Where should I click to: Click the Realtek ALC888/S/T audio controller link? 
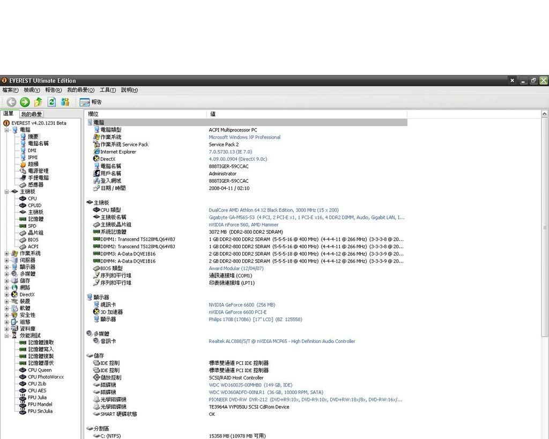coord(282,341)
